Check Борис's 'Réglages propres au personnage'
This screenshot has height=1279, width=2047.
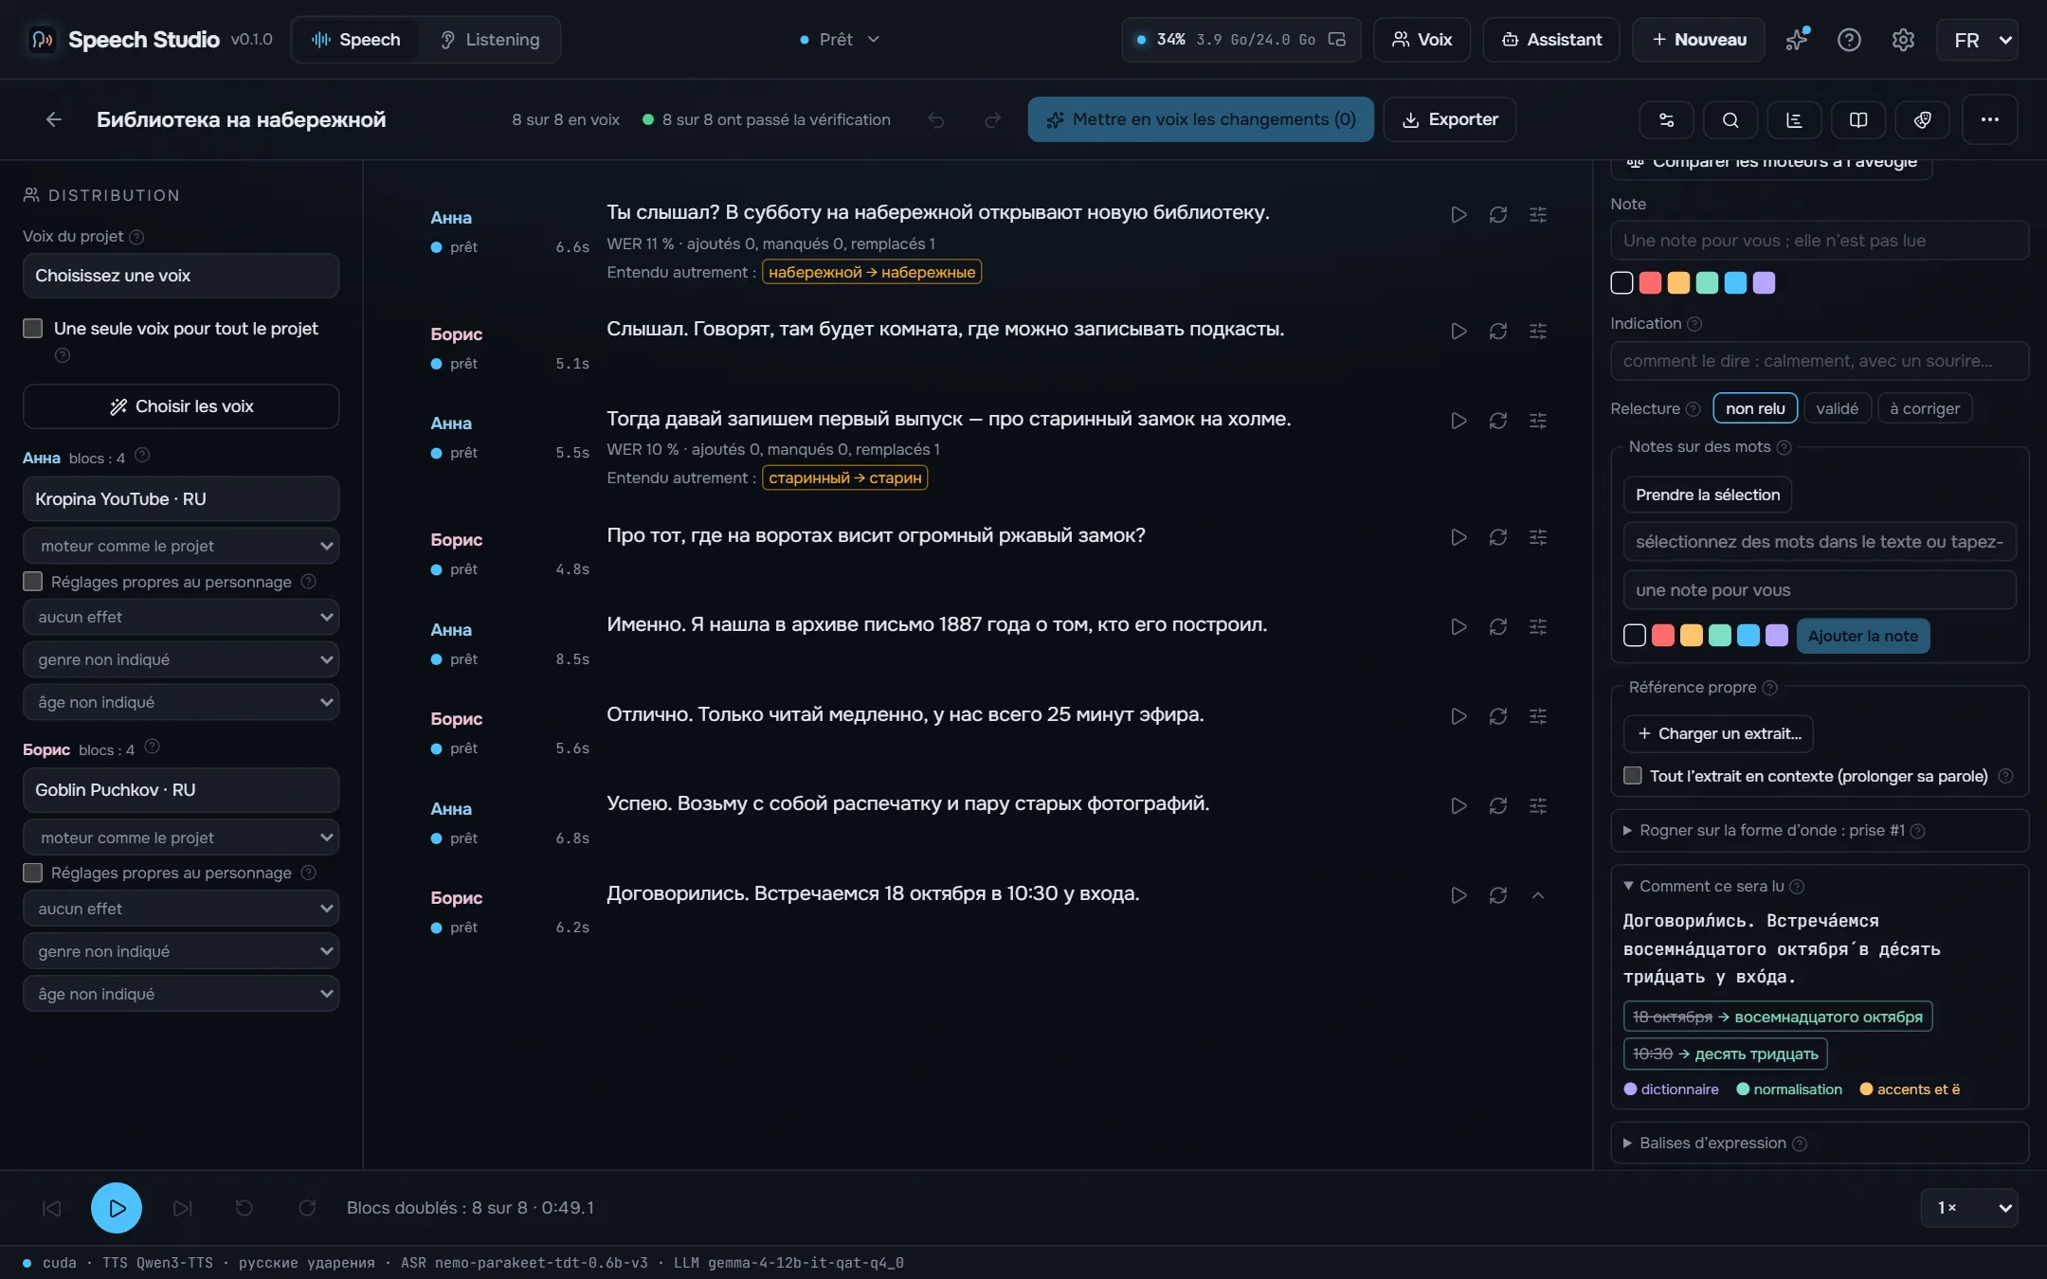[x=33, y=873]
